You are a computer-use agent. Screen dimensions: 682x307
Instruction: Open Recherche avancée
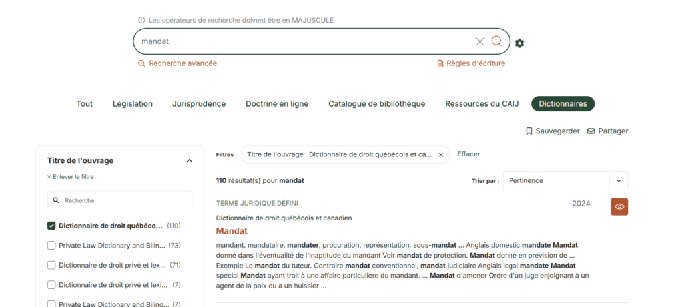coord(177,63)
